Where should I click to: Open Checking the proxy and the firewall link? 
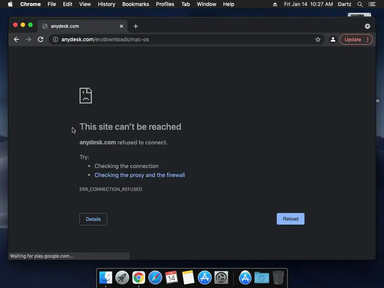click(x=139, y=175)
